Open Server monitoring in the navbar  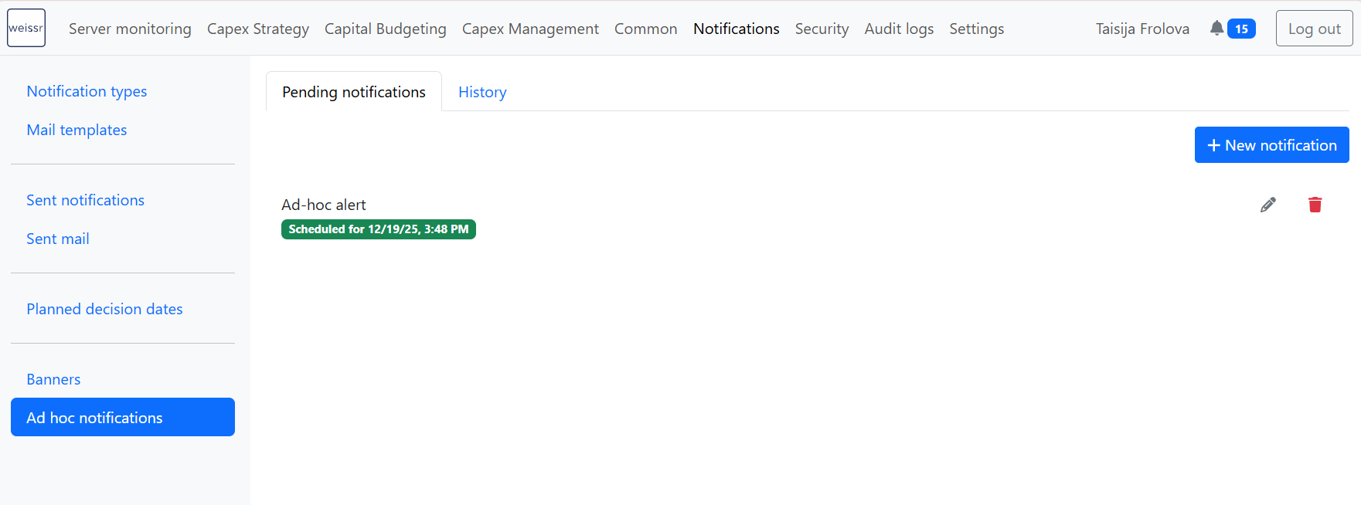point(130,29)
